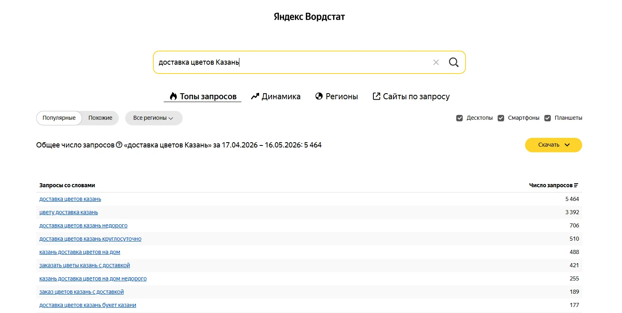
Task: Uncheck the Смартфоны checkbox
Action: tap(501, 118)
